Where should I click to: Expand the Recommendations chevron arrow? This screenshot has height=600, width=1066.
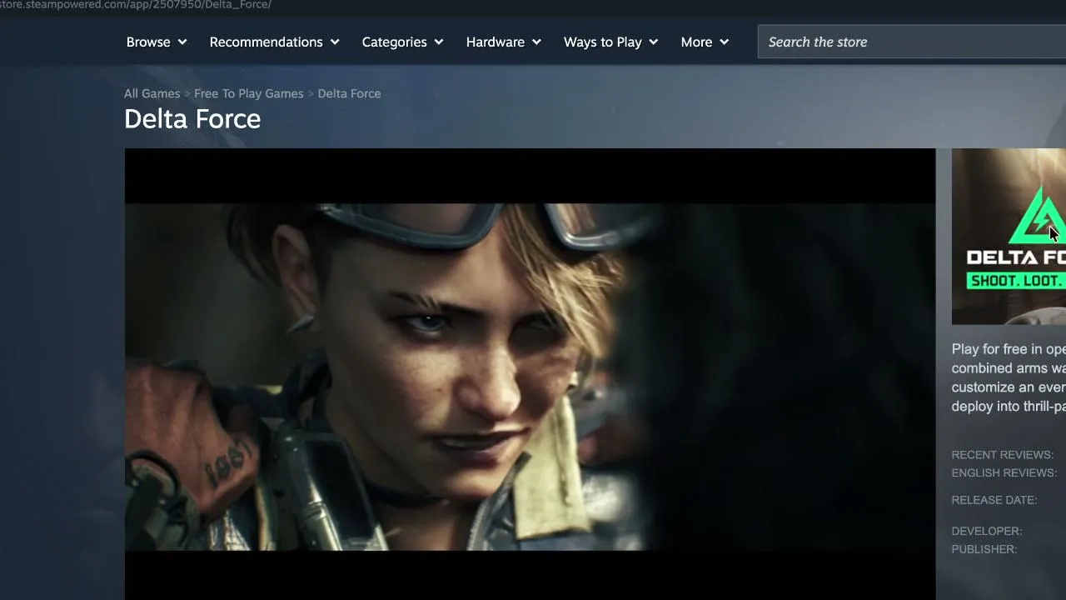click(335, 42)
